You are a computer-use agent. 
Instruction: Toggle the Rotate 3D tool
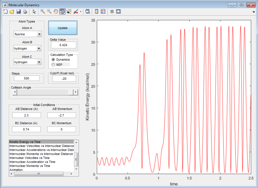(x=62, y=12)
